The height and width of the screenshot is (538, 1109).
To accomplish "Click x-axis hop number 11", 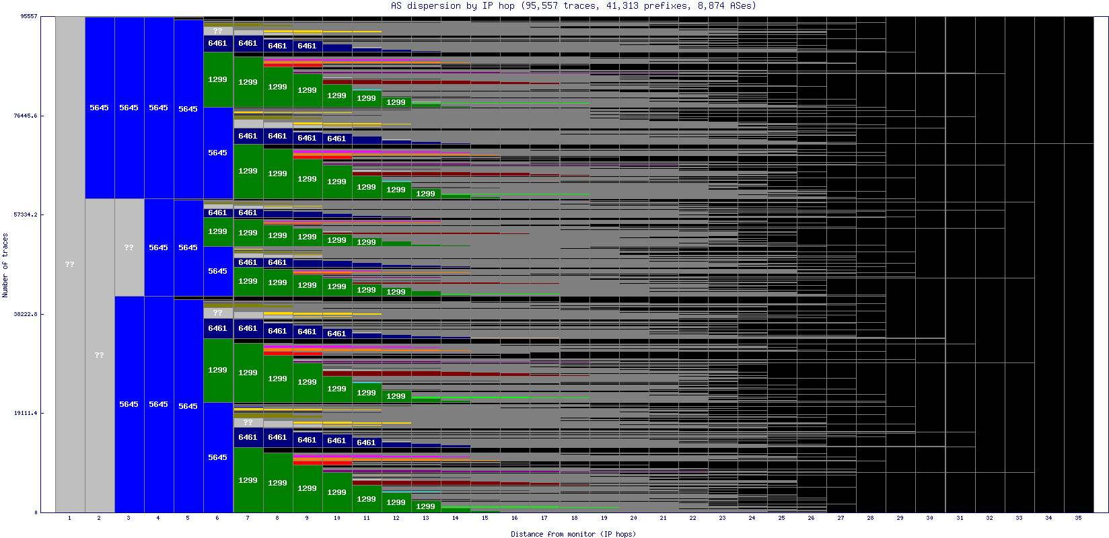I will point(366,518).
